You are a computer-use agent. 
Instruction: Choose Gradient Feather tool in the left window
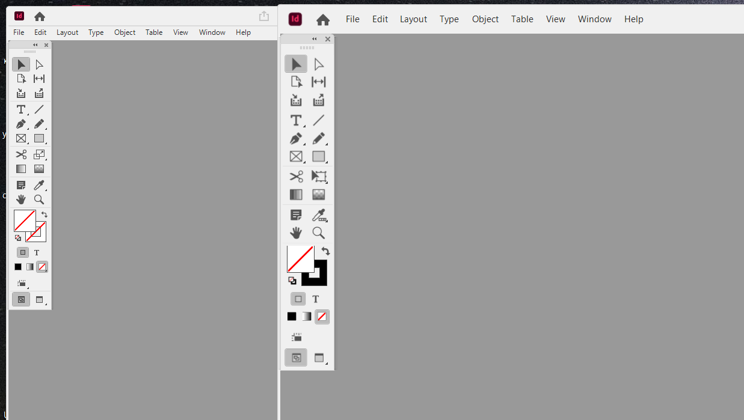(39, 169)
